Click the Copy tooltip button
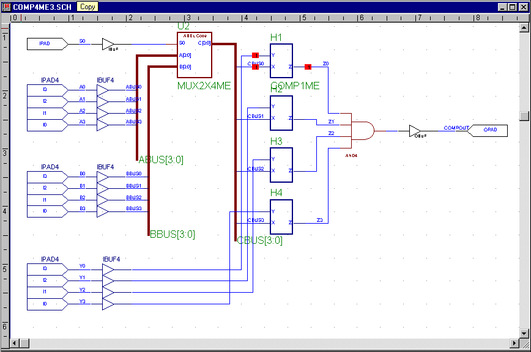This screenshot has width=531, height=352. (x=87, y=7)
